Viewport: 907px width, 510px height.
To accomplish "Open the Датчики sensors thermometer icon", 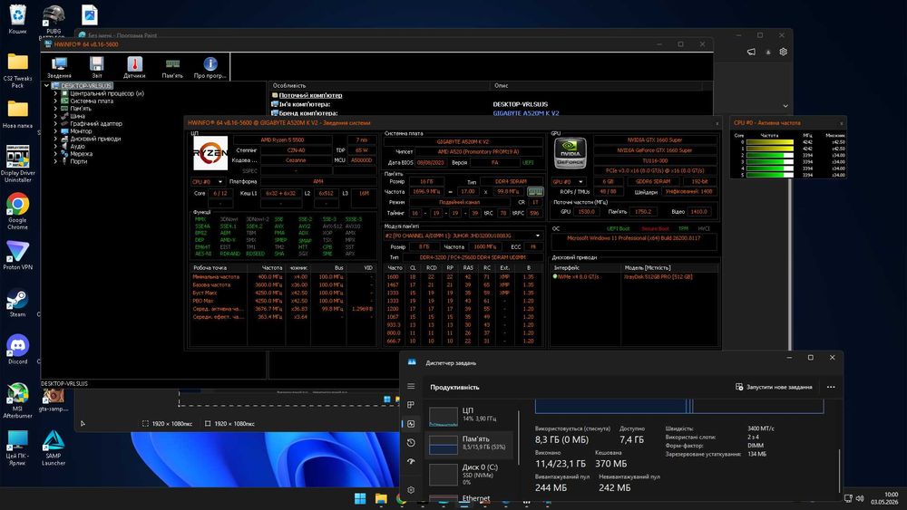I will click(x=134, y=67).
